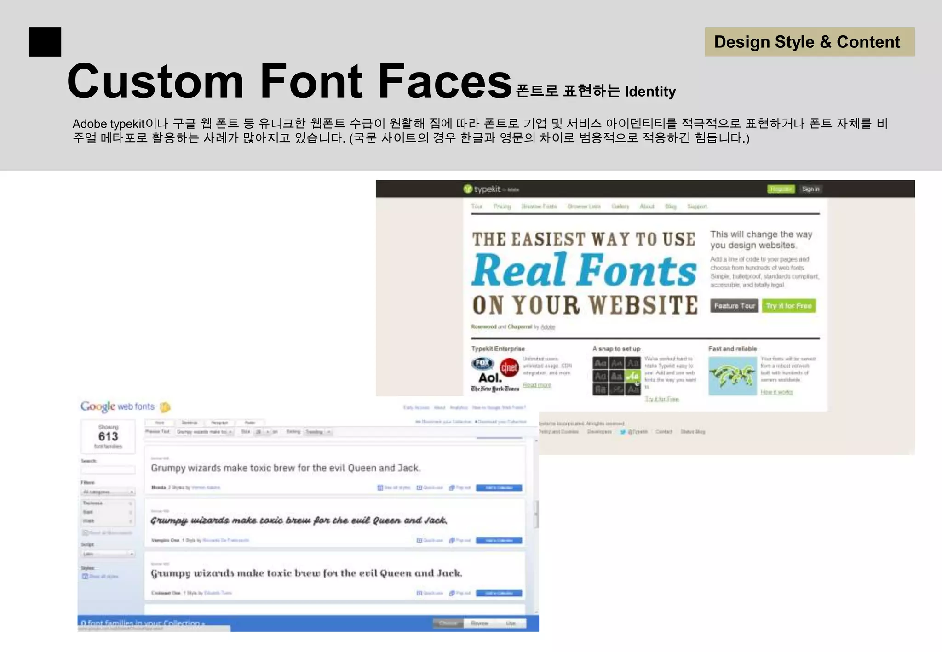
Task: Expand the Thickness filter row
Action: point(108,503)
